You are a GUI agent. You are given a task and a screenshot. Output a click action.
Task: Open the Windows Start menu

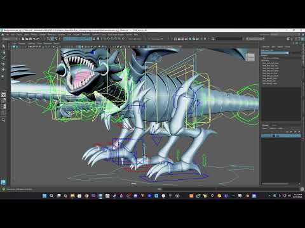point(44,196)
